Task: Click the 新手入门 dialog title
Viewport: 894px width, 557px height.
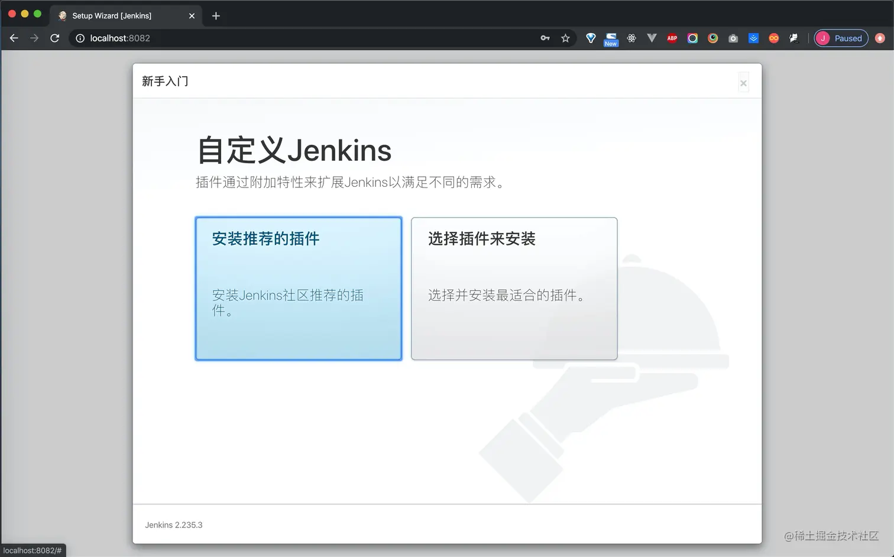Action: point(165,81)
